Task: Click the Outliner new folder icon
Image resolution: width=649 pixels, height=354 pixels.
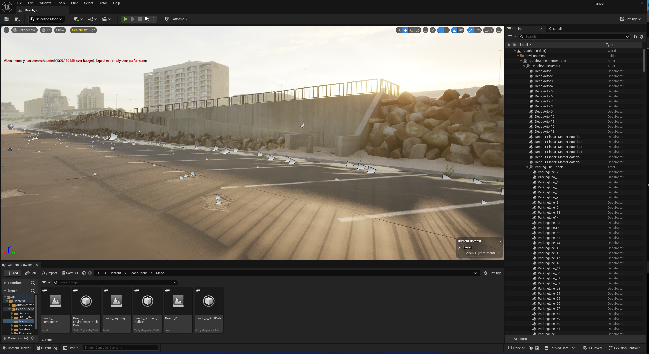Action: point(635,37)
